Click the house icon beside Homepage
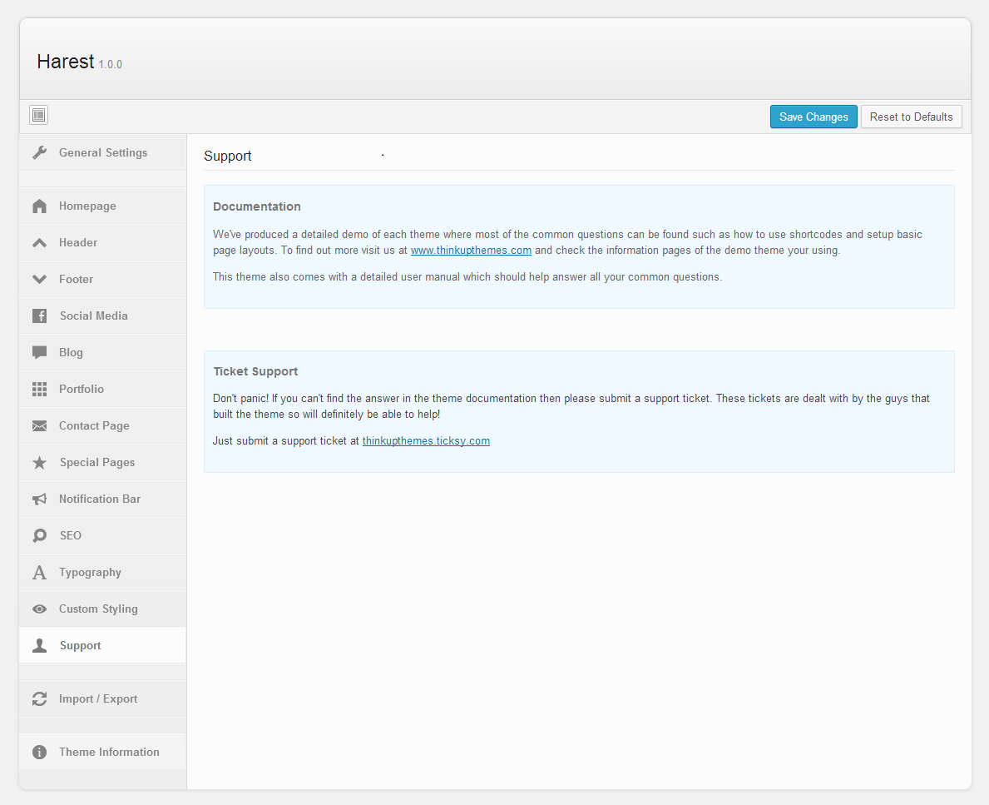Screen dimensions: 989x805 coord(39,206)
